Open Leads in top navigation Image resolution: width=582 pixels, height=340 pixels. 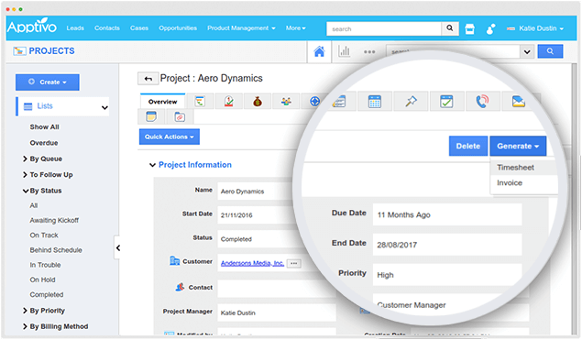(x=75, y=28)
